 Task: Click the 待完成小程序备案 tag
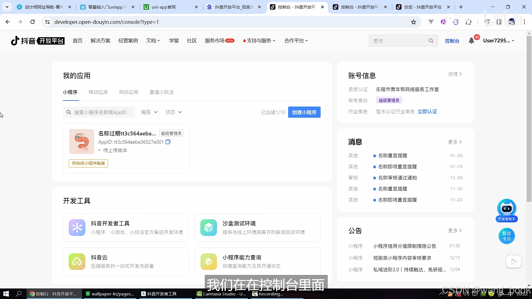pos(88,163)
